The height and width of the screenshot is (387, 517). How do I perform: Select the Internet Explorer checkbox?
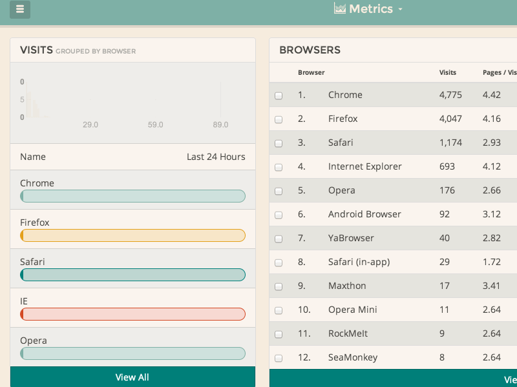(279, 167)
